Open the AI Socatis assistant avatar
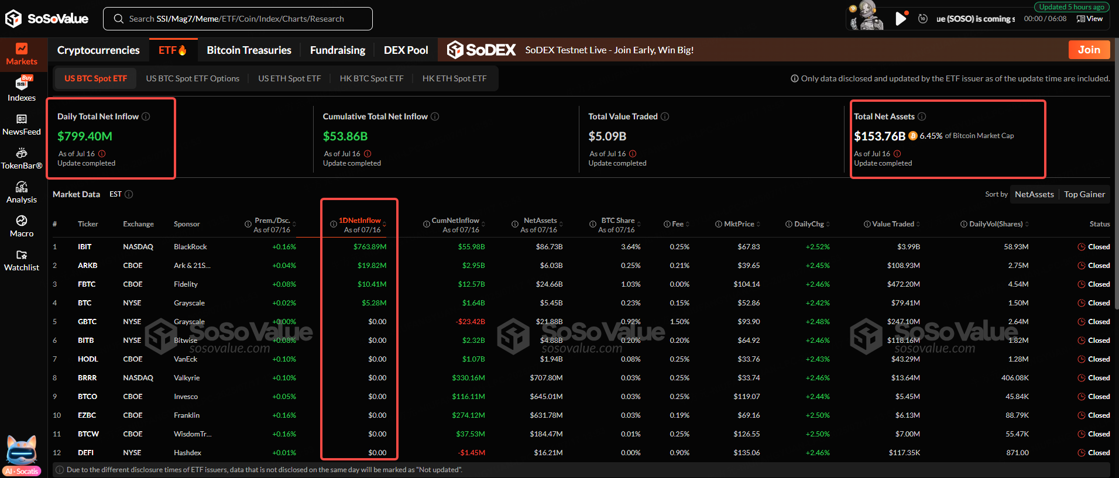Viewport: 1119px width, 478px height. (22, 455)
